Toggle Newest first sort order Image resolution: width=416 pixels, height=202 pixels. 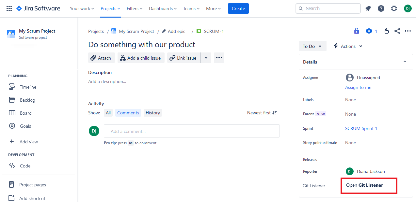[262, 113]
